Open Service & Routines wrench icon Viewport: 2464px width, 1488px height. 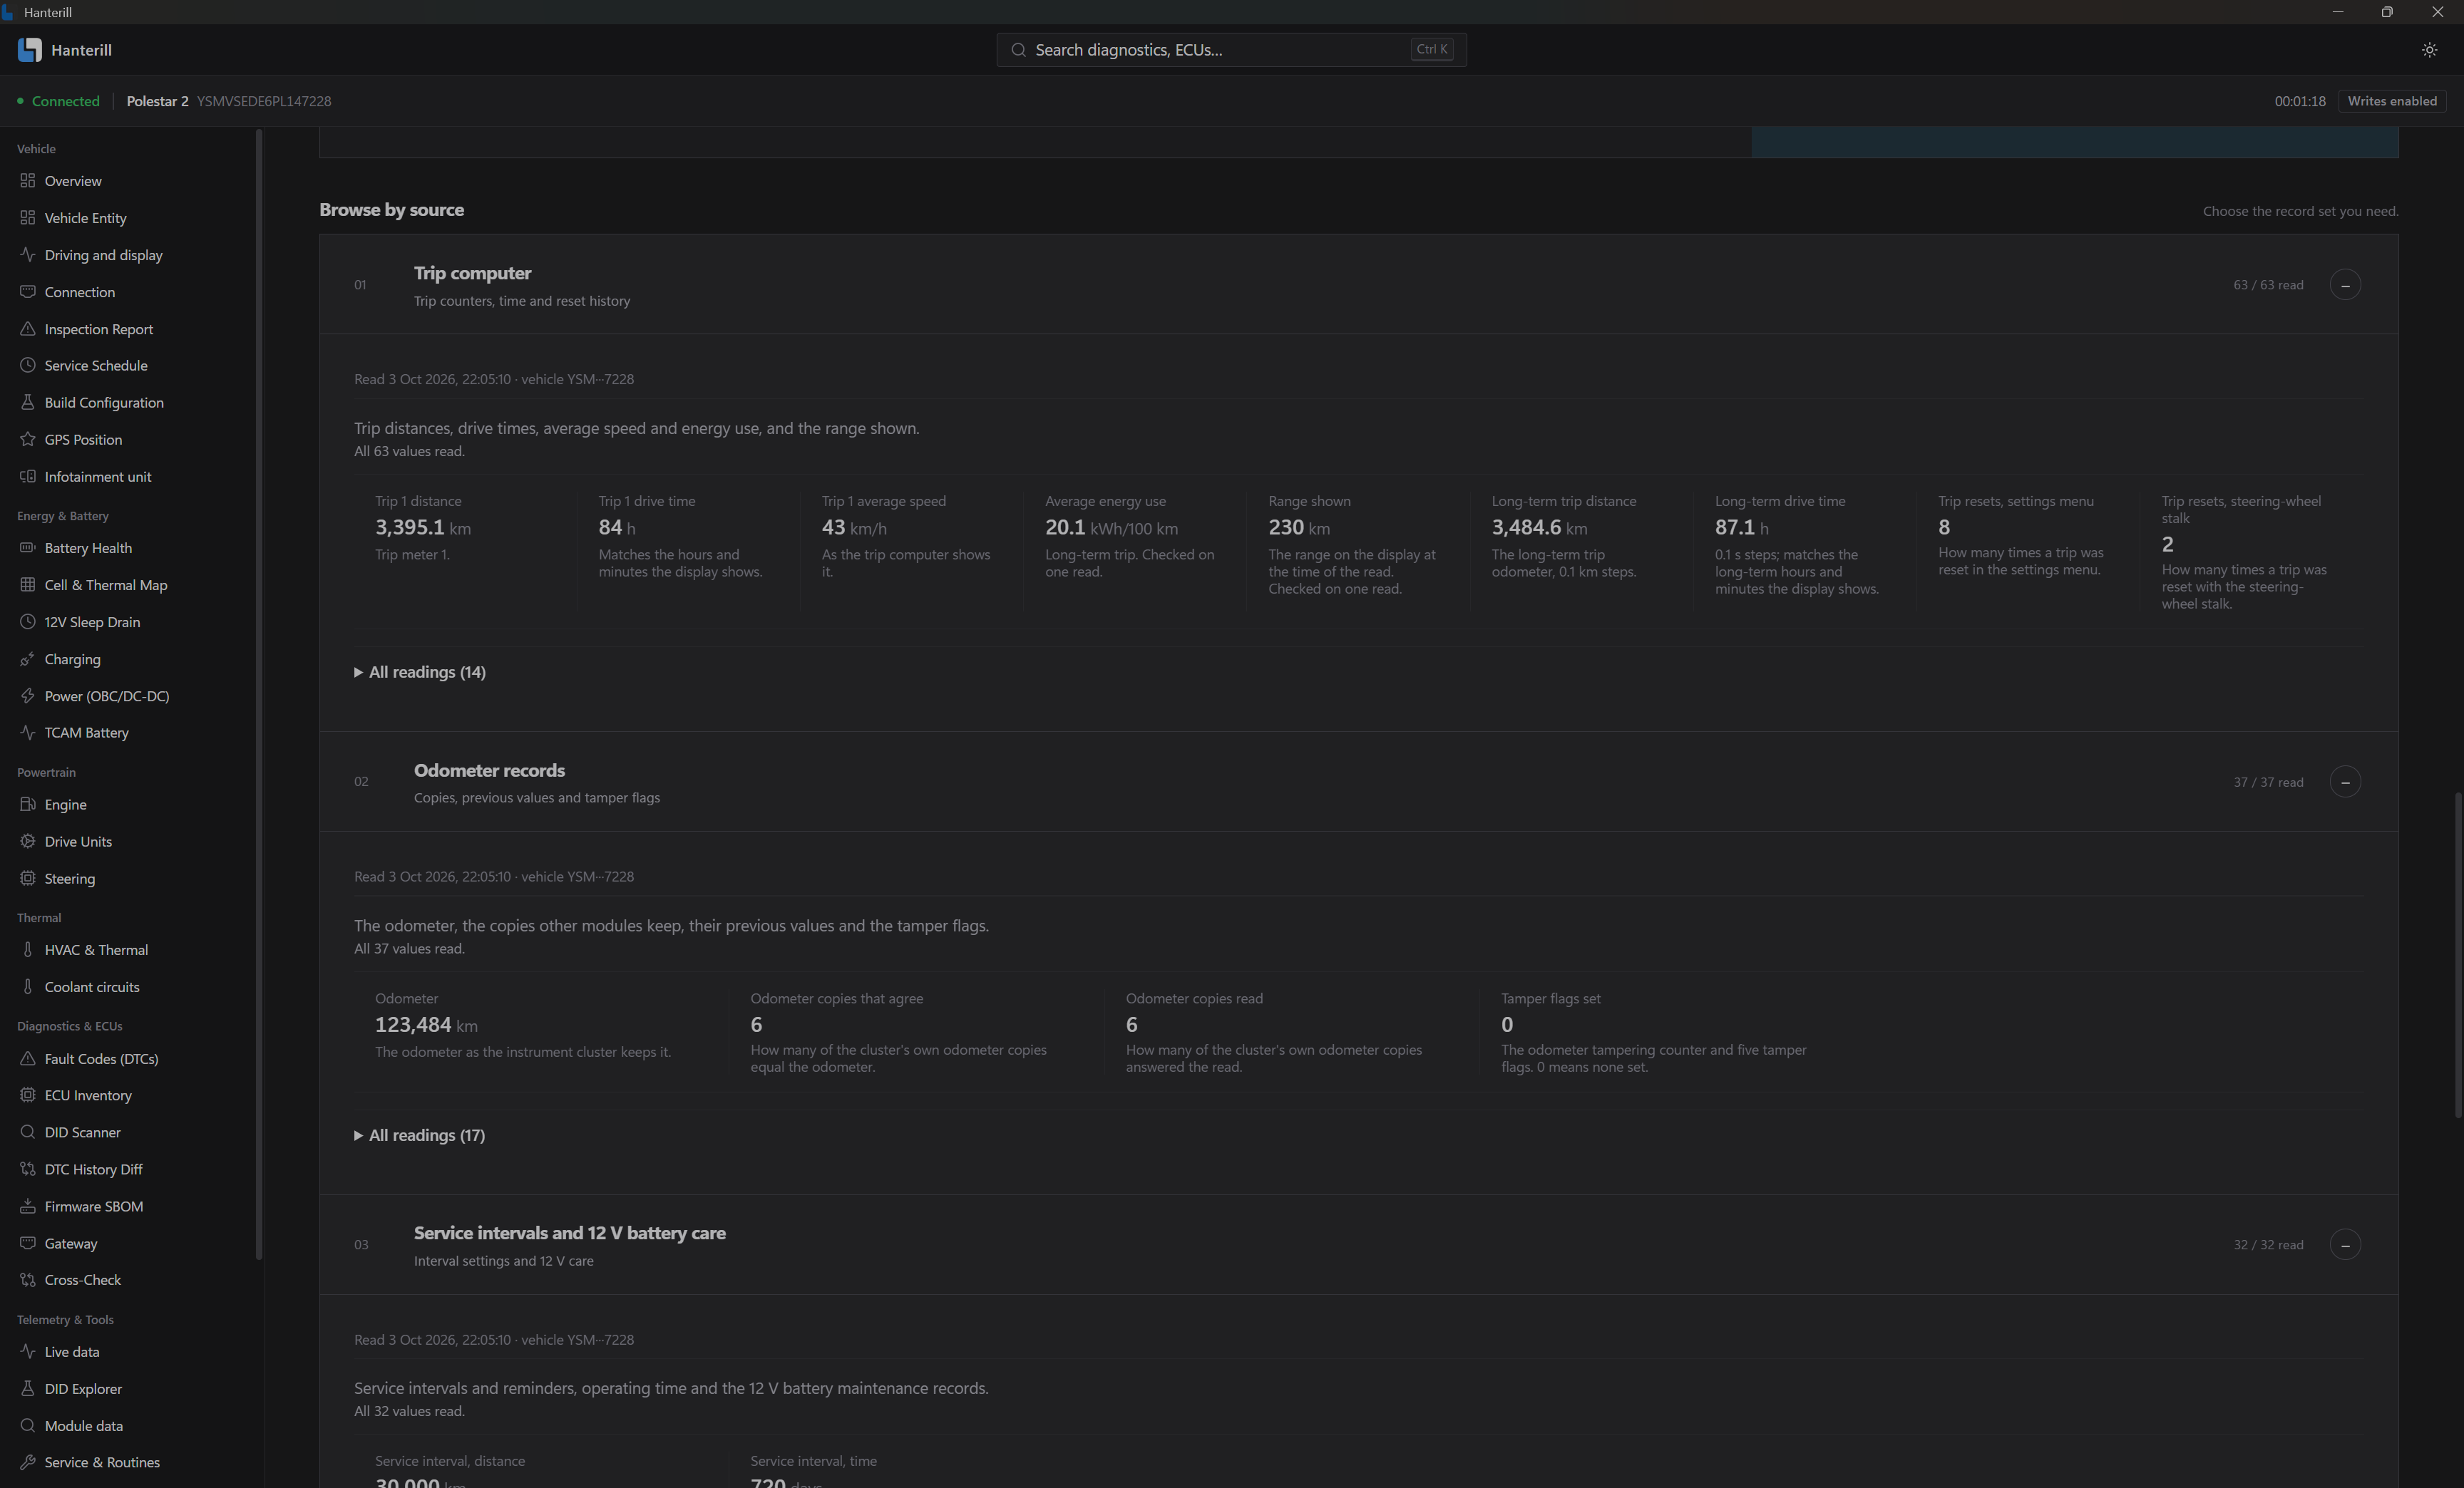(28, 1462)
